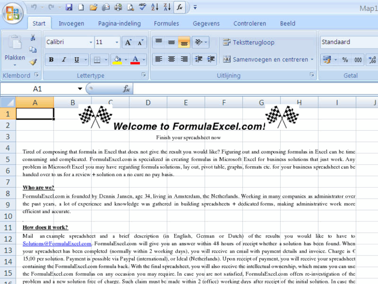This screenshot has width=378, height=284.
Task: Open the Office button menu
Action: 13,14
